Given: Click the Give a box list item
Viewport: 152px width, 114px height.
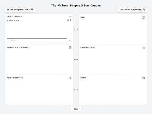Looking at the screenshot, I should tap(13, 20).
